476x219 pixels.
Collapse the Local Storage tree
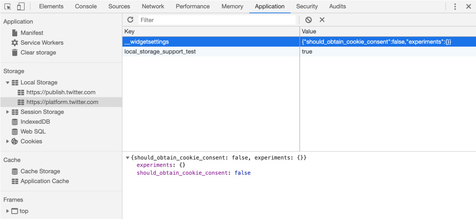point(8,83)
